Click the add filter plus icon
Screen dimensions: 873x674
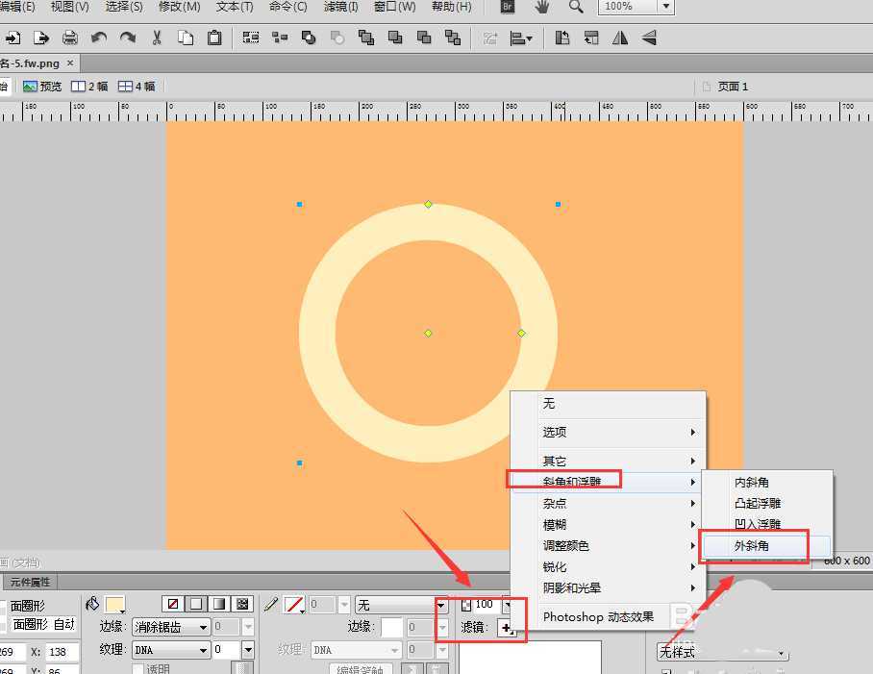(504, 627)
